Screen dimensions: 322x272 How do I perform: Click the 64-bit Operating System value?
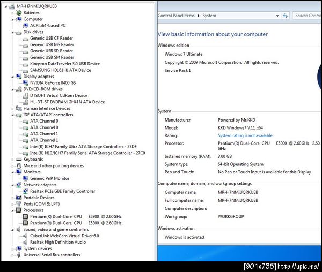click(240, 164)
